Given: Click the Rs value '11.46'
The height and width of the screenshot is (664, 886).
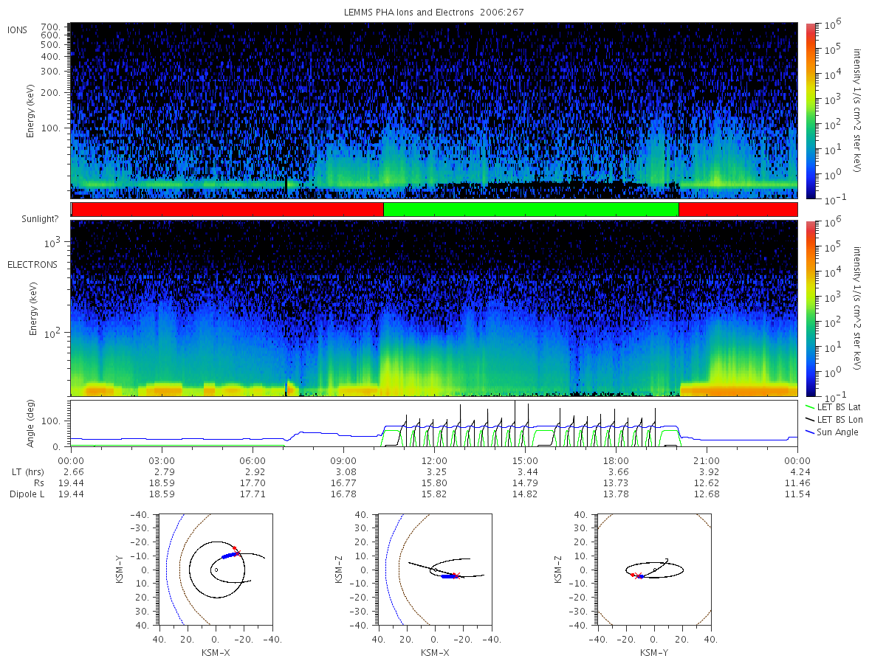Looking at the screenshot, I should pos(797,483).
